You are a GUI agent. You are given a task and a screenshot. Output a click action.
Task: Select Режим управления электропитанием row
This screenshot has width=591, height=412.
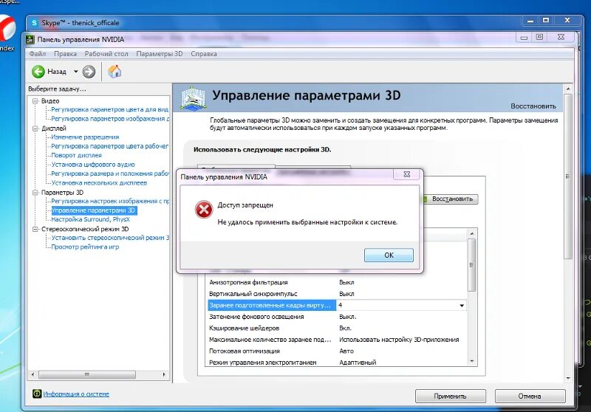click(x=338, y=363)
